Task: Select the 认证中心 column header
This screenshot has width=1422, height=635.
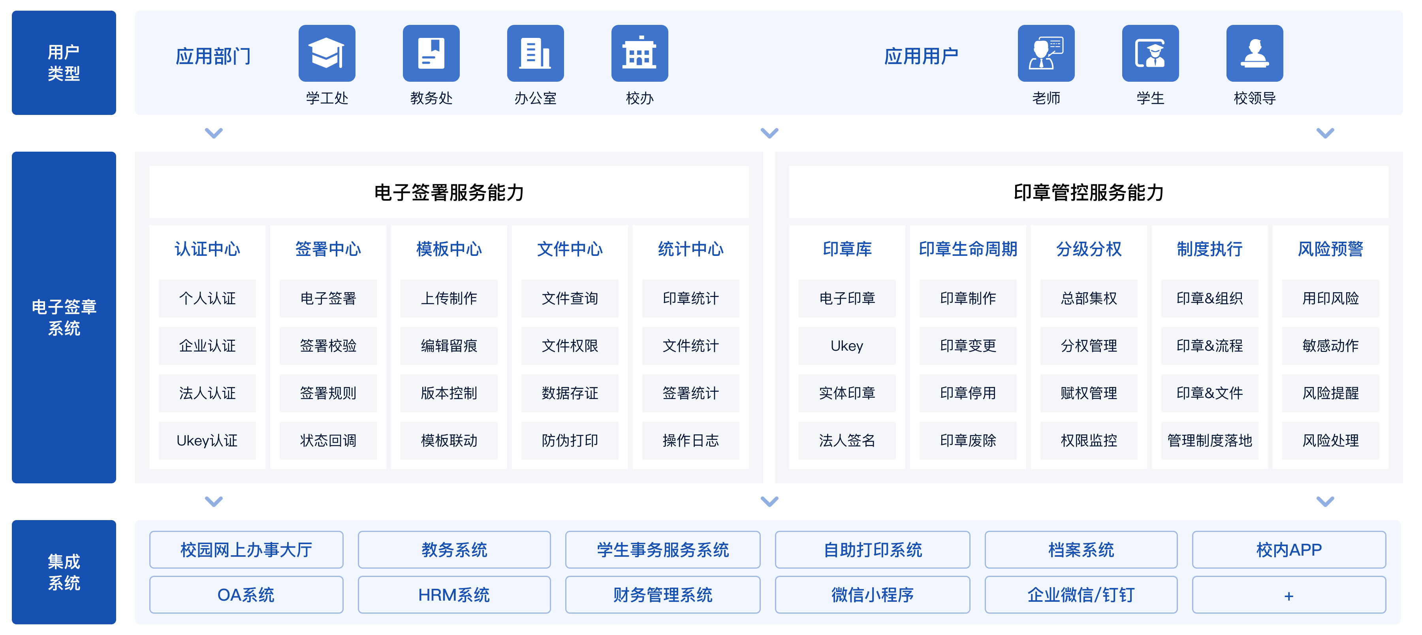Action: point(207,249)
